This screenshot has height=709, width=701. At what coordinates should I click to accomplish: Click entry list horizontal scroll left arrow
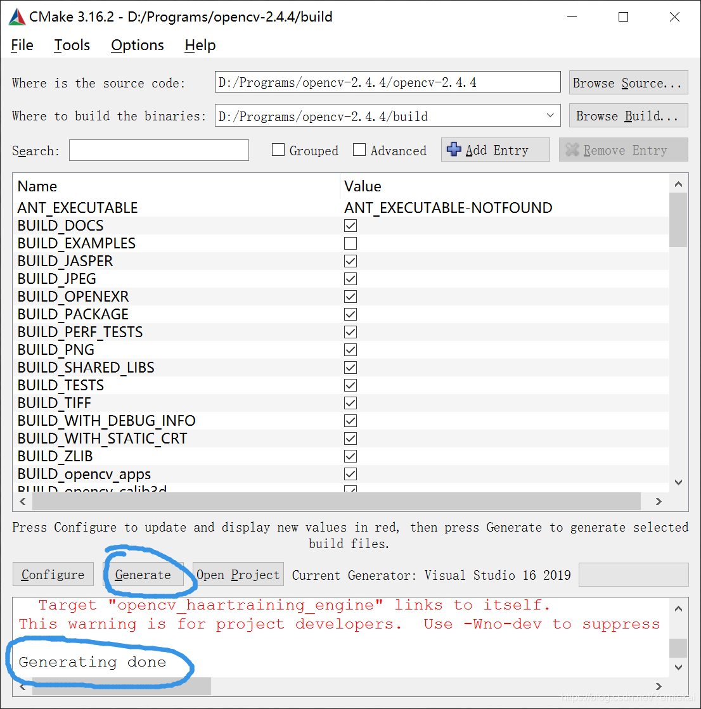pyautogui.click(x=23, y=501)
